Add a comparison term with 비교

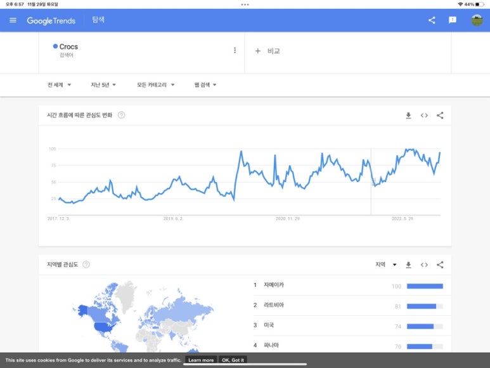[268, 51]
